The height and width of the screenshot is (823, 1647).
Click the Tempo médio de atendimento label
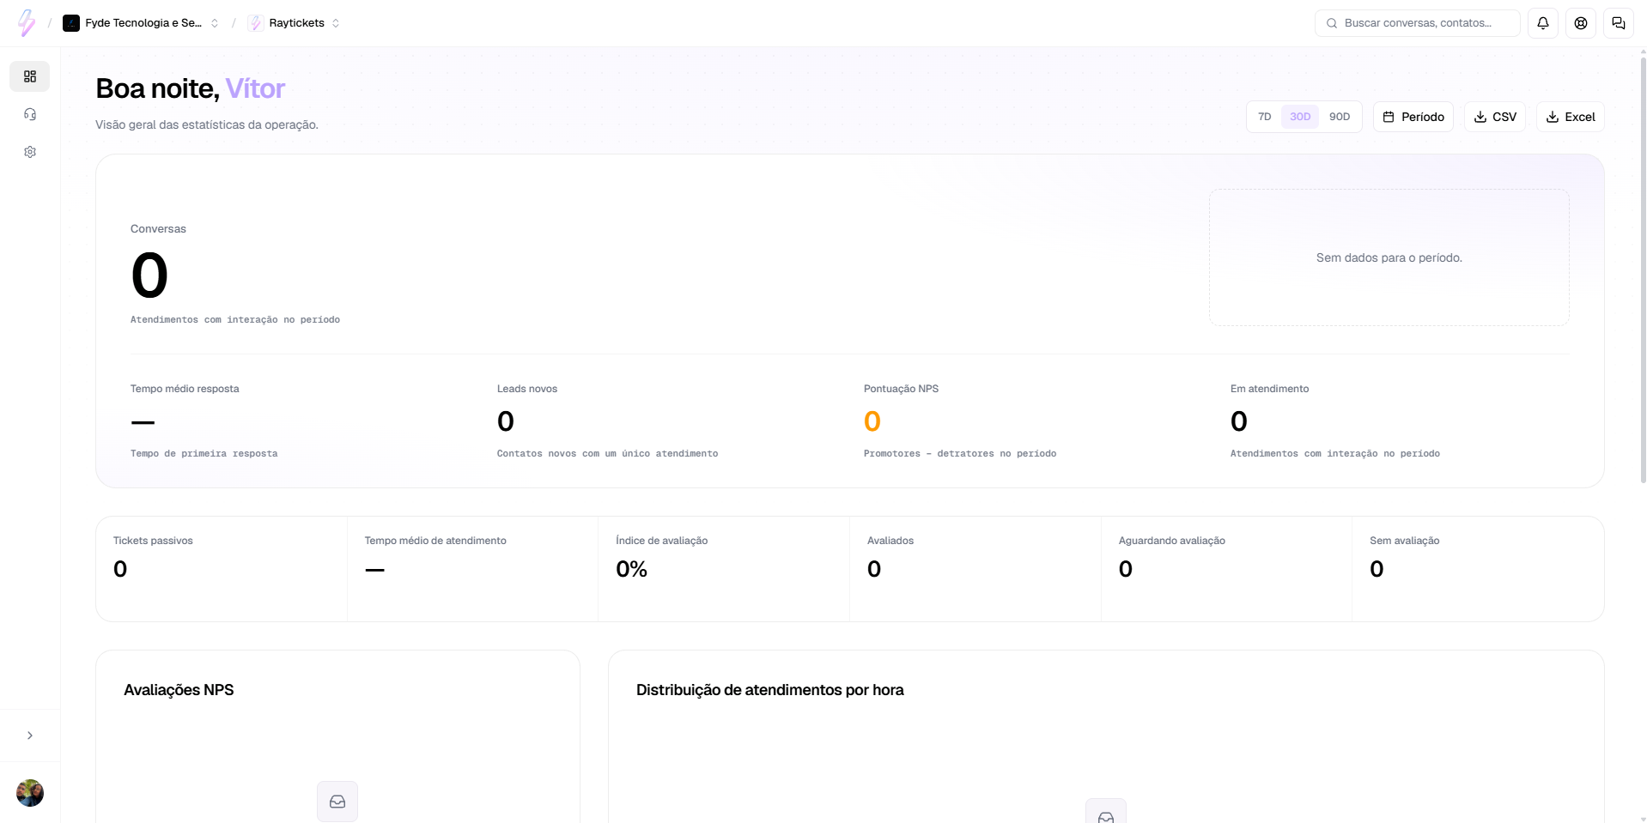pos(435,541)
